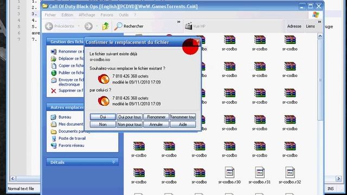The height and width of the screenshot is (195, 347).
Task: Click the Vue HP toolbar icon
Action: coord(189,26)
